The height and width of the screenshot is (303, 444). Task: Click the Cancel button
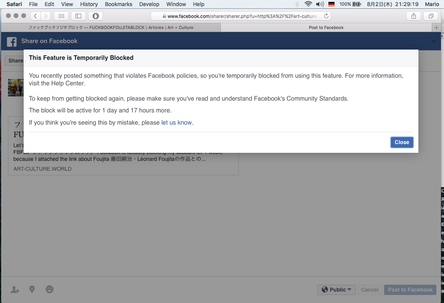pyautogui.click(x=370, y=290)
